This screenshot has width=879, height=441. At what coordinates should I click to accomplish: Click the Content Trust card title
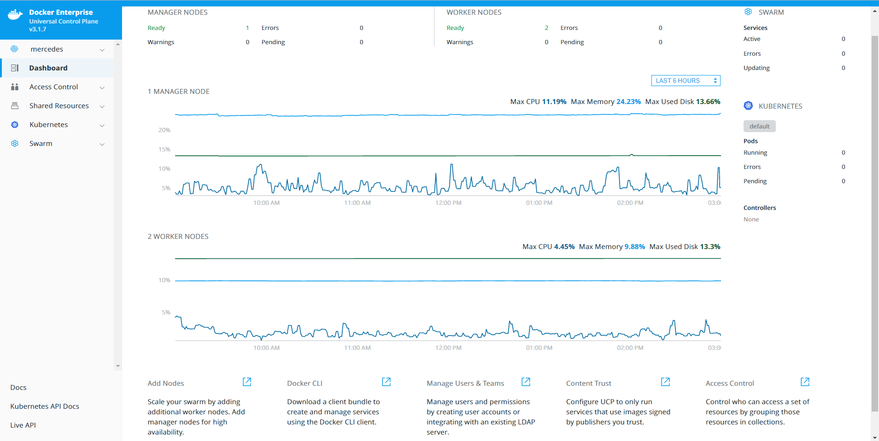pyautogui.click(x=589, y=383)
